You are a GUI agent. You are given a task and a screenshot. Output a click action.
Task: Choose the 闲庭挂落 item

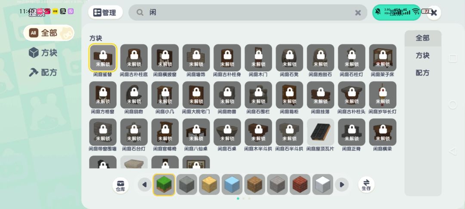tap(321, 95)
